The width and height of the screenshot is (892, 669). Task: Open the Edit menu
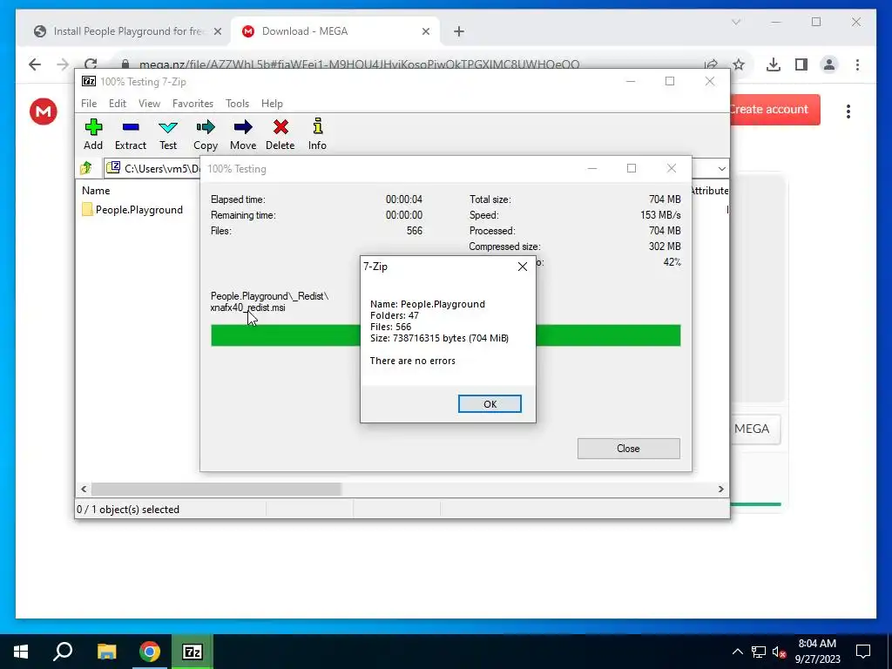(x=118, y=104)
